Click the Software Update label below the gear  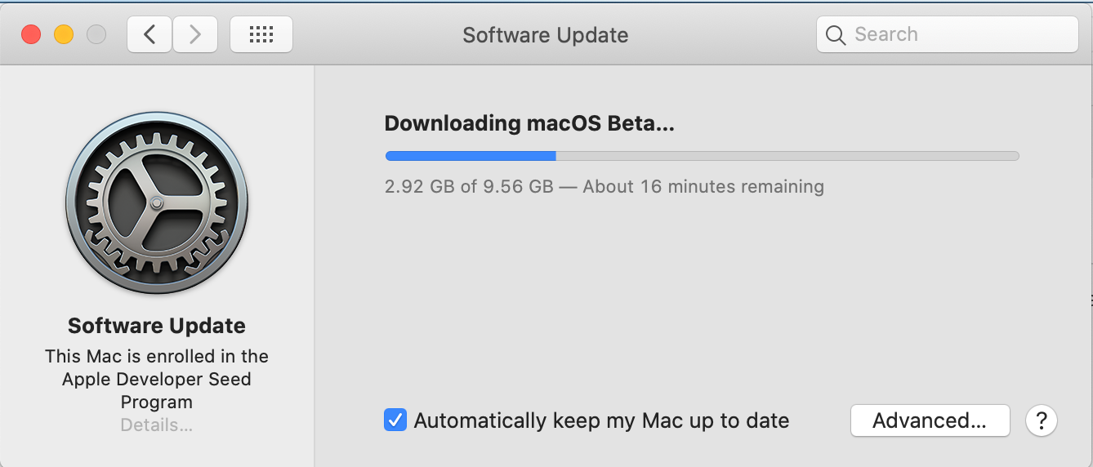(x=157, y=326)
